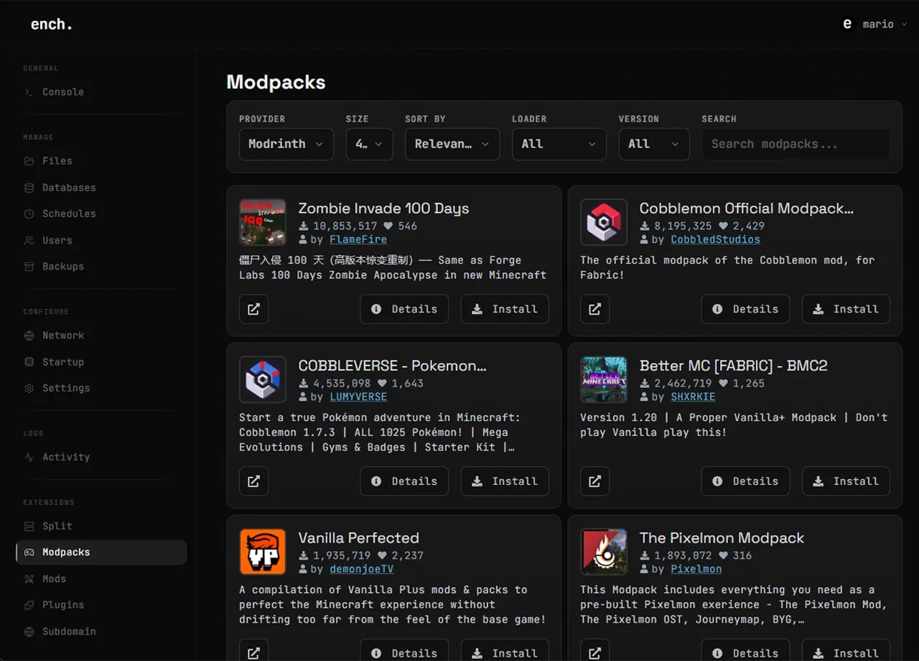
Task: Click the Plugins puzzle icon
Action: [29, 605]
